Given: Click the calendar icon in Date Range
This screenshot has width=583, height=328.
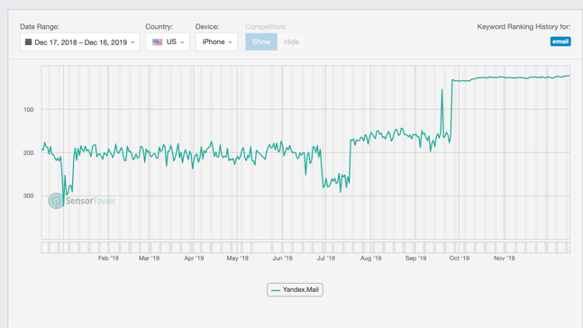Looking at the screenshot, I should [28, 41].
